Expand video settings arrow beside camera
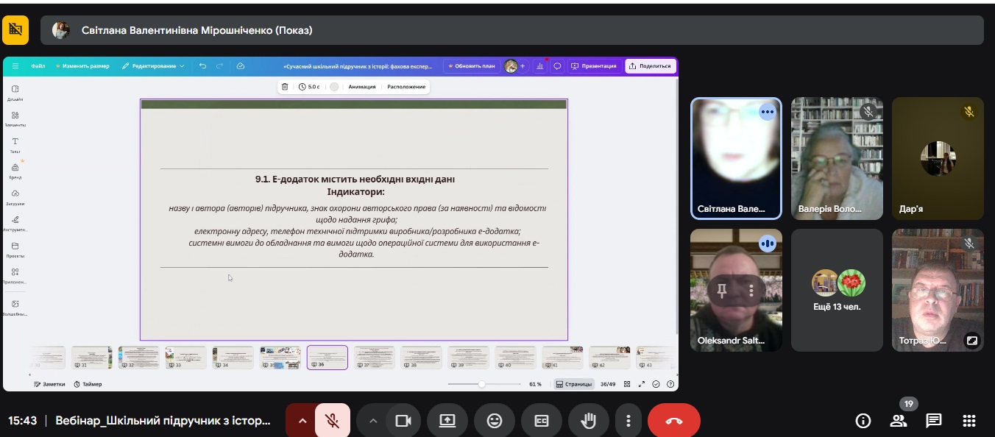This screenshot has height=437, width=995. click(x=372, y=421)
